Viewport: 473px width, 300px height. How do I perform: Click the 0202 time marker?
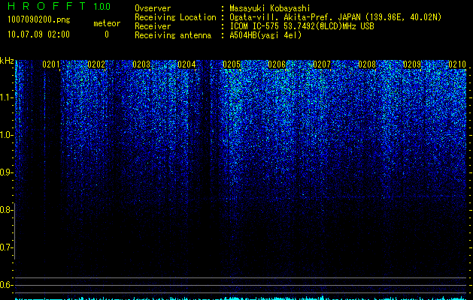(96, 64)
